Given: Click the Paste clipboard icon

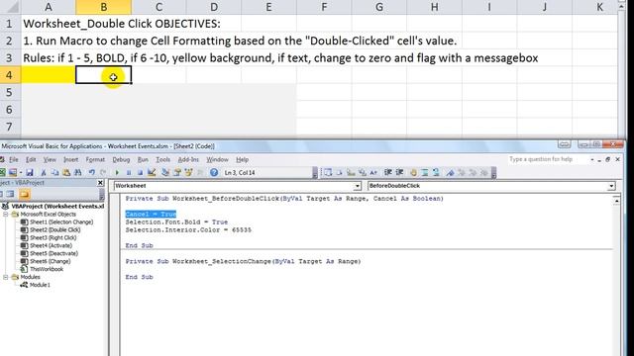Looking at the screenshot, I should point(66,173).
